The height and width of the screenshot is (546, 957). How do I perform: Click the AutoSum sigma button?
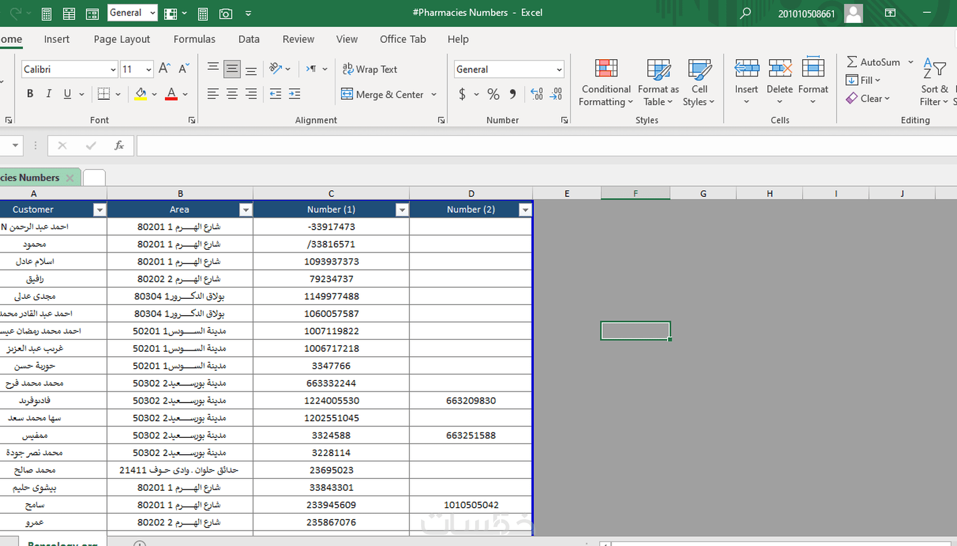coord(874,62)
